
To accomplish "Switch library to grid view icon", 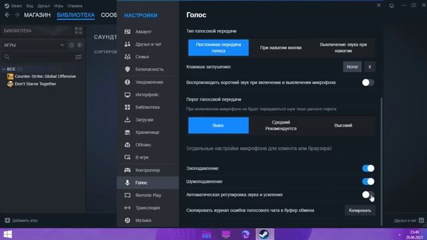I will (x=79, y=31).
